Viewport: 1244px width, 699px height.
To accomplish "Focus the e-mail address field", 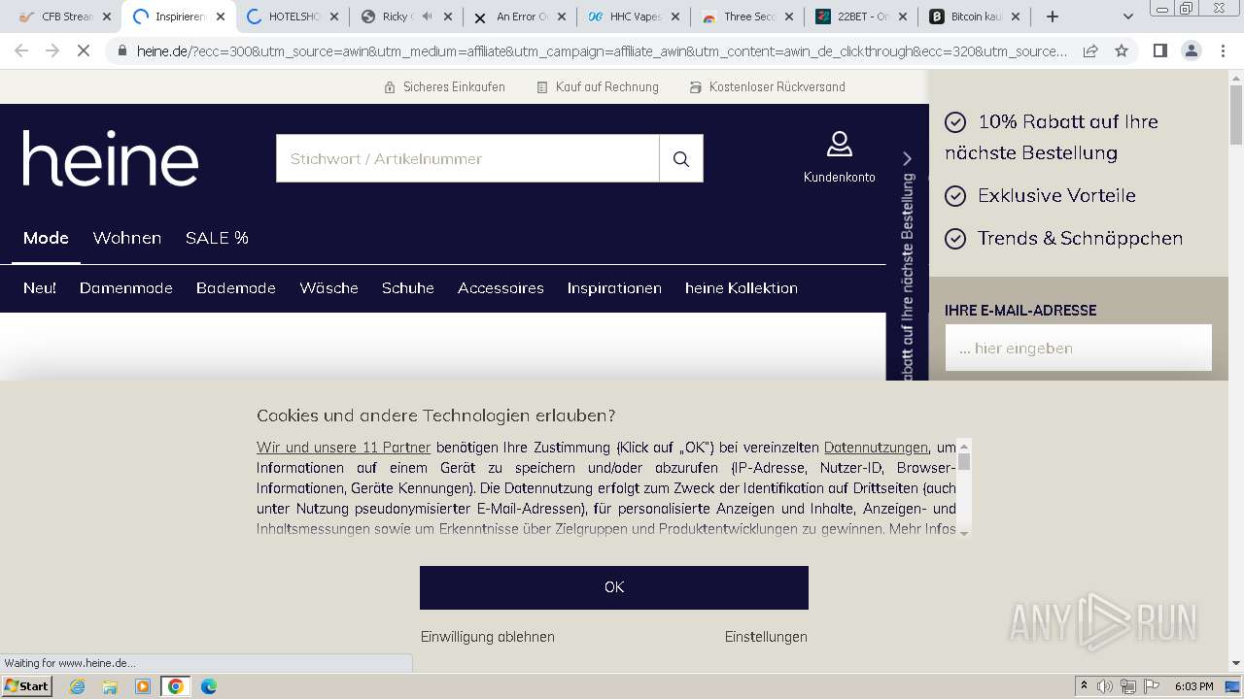I will [1079, 348].
